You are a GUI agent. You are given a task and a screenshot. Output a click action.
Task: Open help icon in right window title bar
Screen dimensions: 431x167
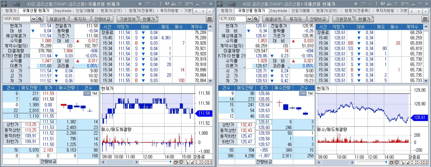[x=382, y=4]
